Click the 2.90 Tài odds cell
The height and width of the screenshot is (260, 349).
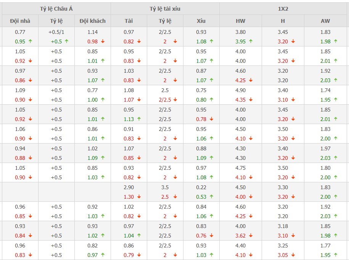(x=129, y=187)
